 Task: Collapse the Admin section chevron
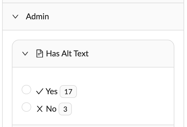pos(15,17)
